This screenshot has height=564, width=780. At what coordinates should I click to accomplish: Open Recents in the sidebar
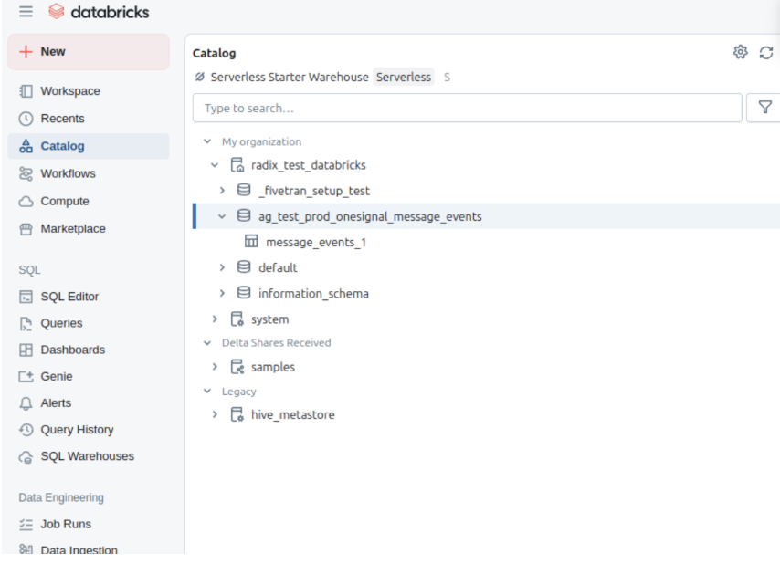[x=63, y=119]
